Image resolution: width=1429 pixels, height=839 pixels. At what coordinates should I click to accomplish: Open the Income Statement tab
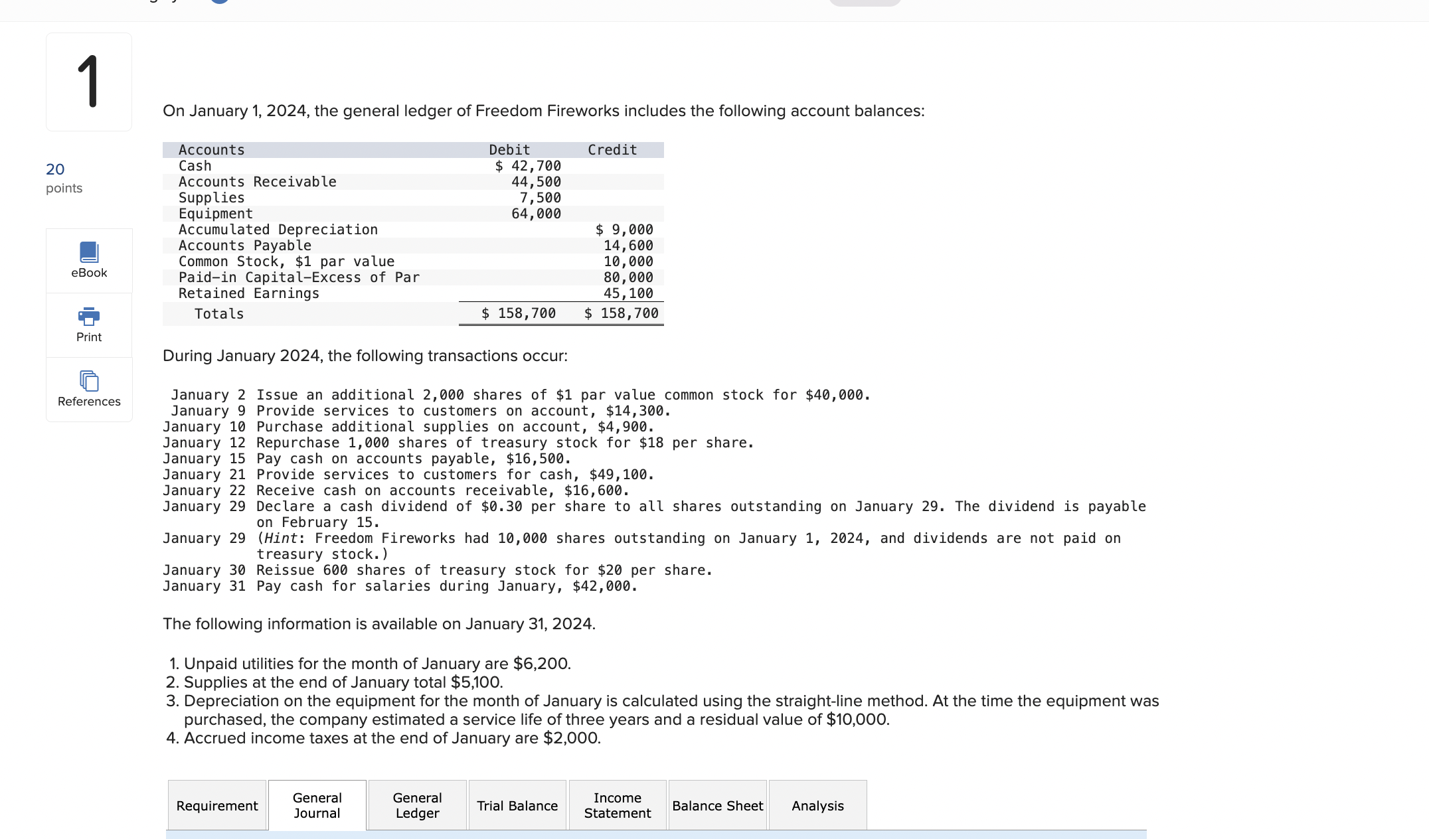[617, 804]
